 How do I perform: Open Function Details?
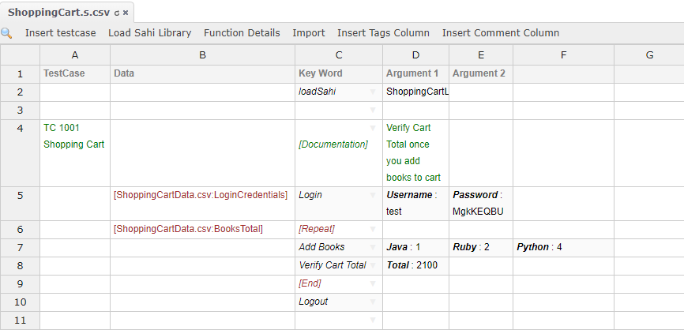click(x=242, y=33)
